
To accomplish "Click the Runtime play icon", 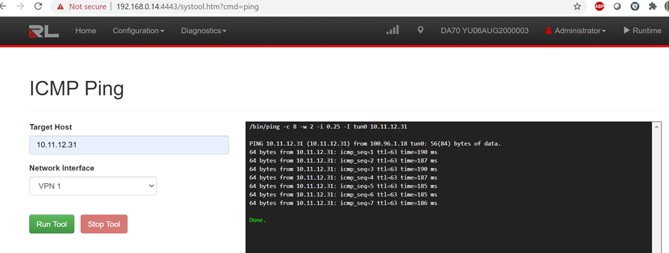I will [626, 30].
